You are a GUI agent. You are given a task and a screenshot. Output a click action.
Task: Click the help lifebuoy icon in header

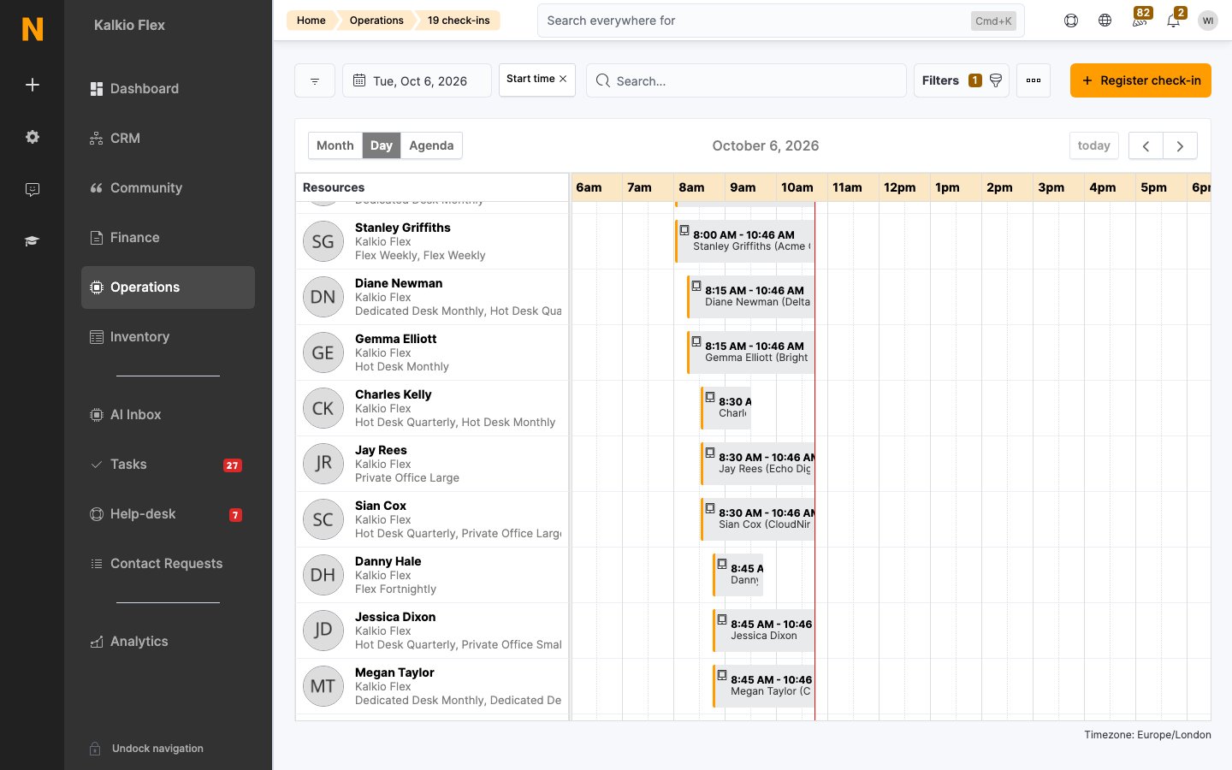(1071, 21)
